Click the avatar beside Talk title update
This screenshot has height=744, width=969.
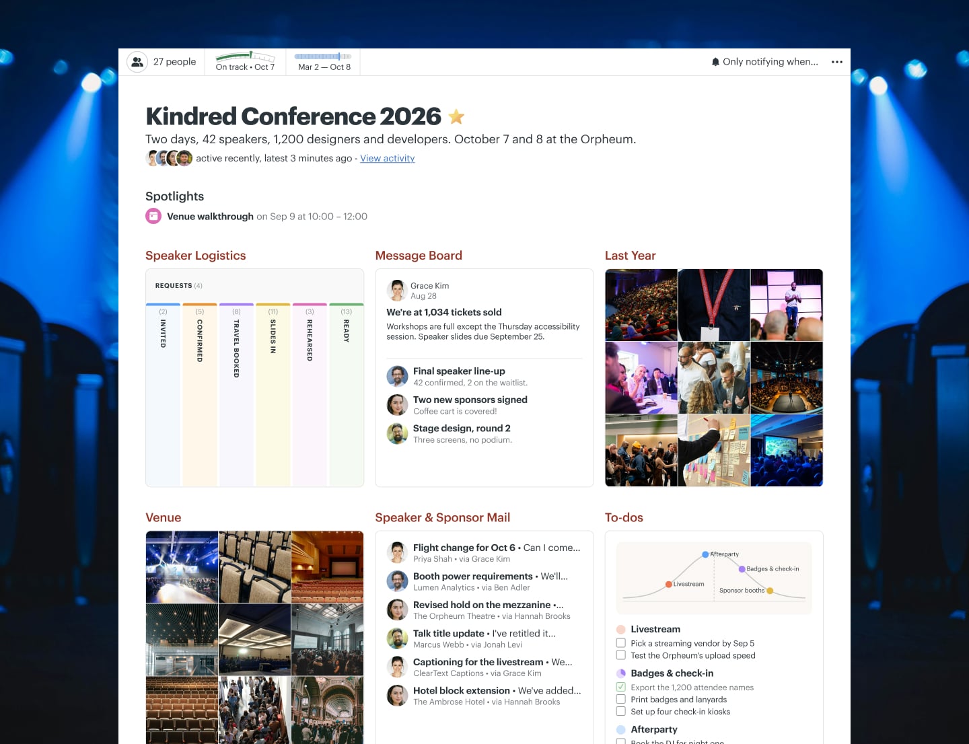[397, 638]
